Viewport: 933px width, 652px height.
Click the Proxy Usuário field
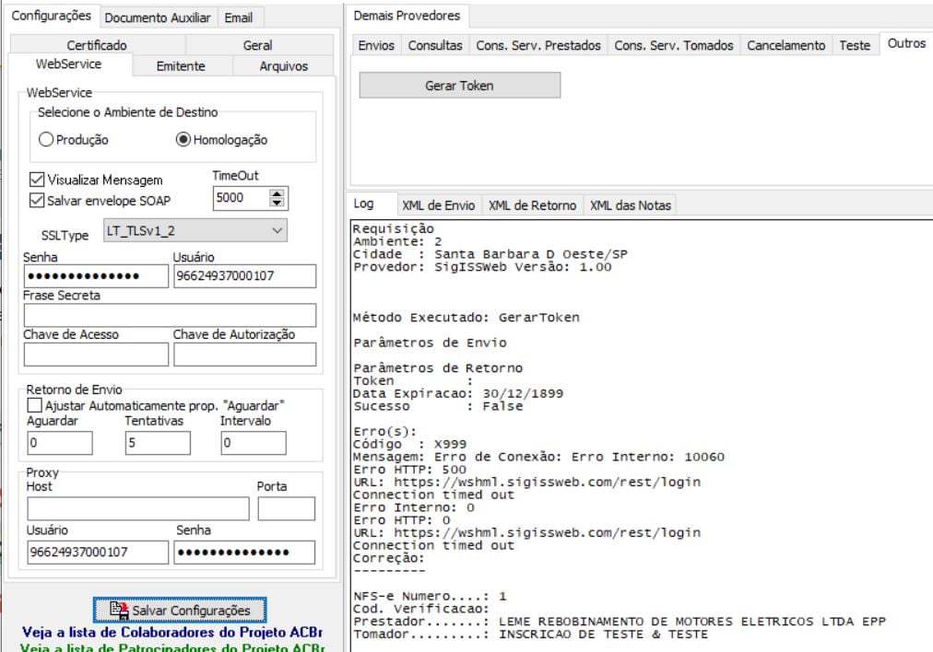coord(98,553)
